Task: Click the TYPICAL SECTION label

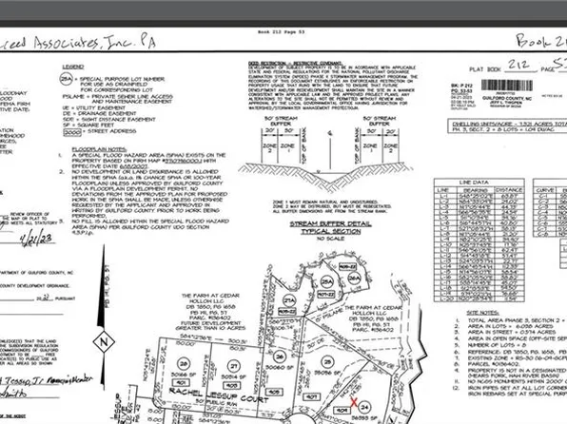Action: click(x=331, y=231)
